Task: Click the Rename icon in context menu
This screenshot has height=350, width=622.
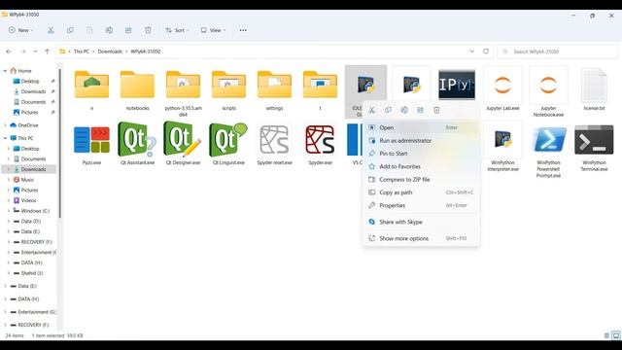Action: 404,110
